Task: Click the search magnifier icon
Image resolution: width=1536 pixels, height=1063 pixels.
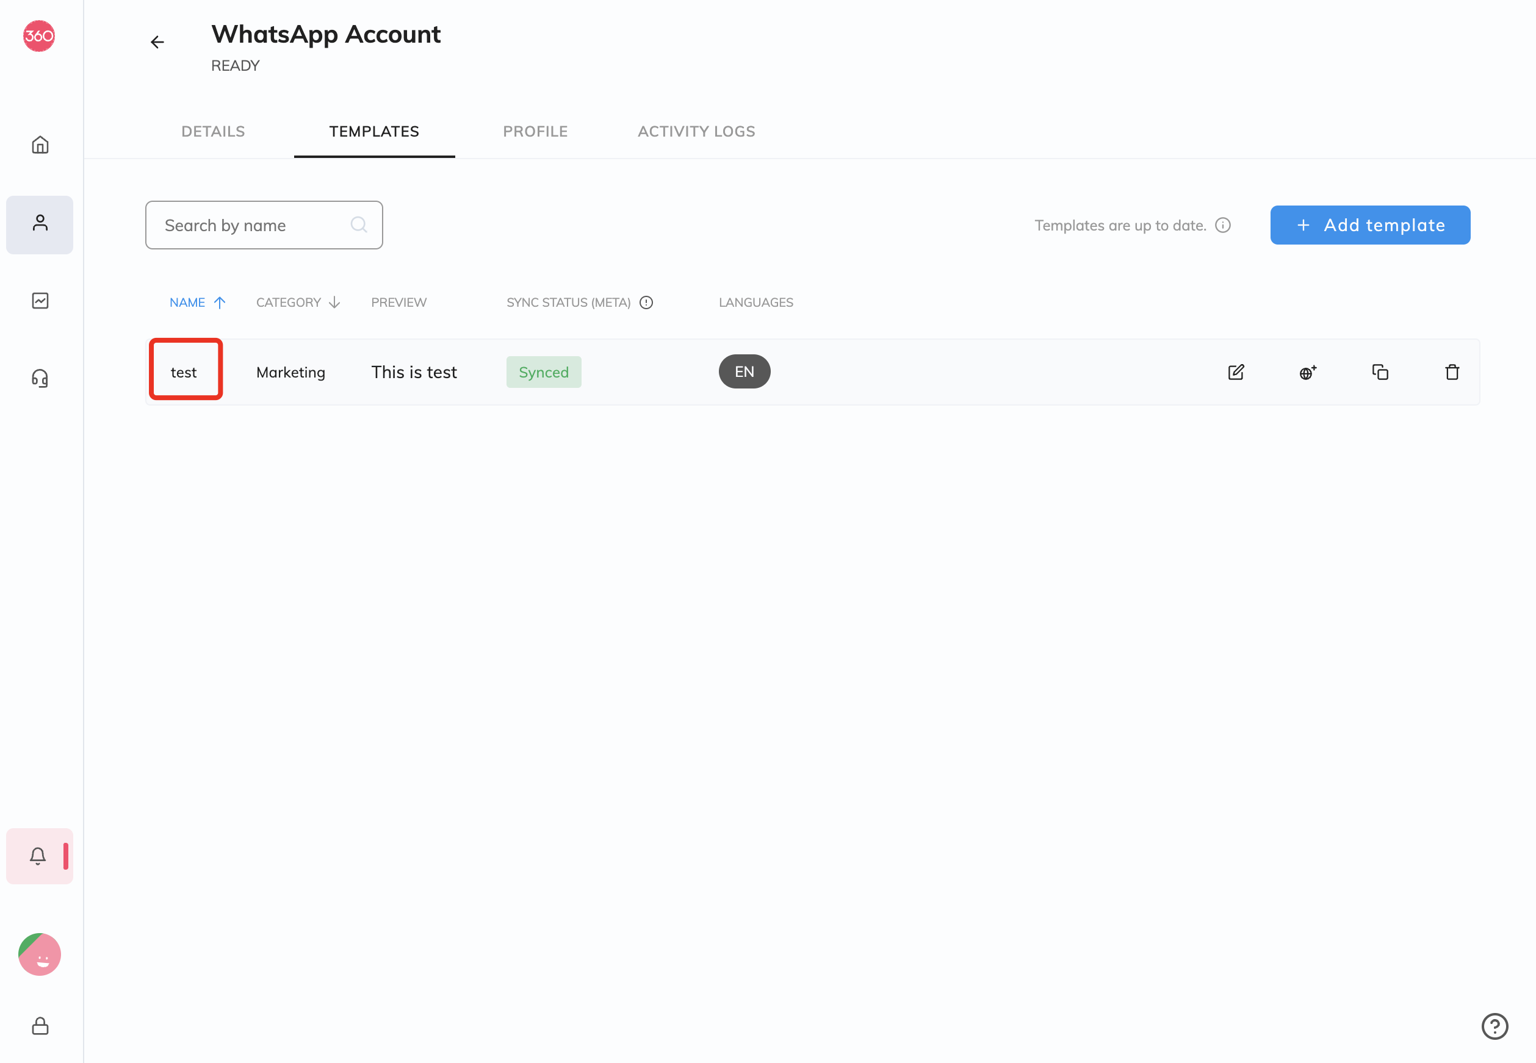Action: (358, 225)
